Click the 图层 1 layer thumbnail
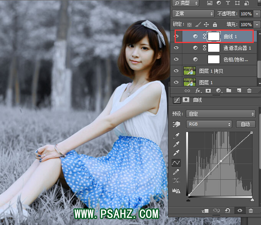Screen dimensions: 261x225 tap(190, 82)
